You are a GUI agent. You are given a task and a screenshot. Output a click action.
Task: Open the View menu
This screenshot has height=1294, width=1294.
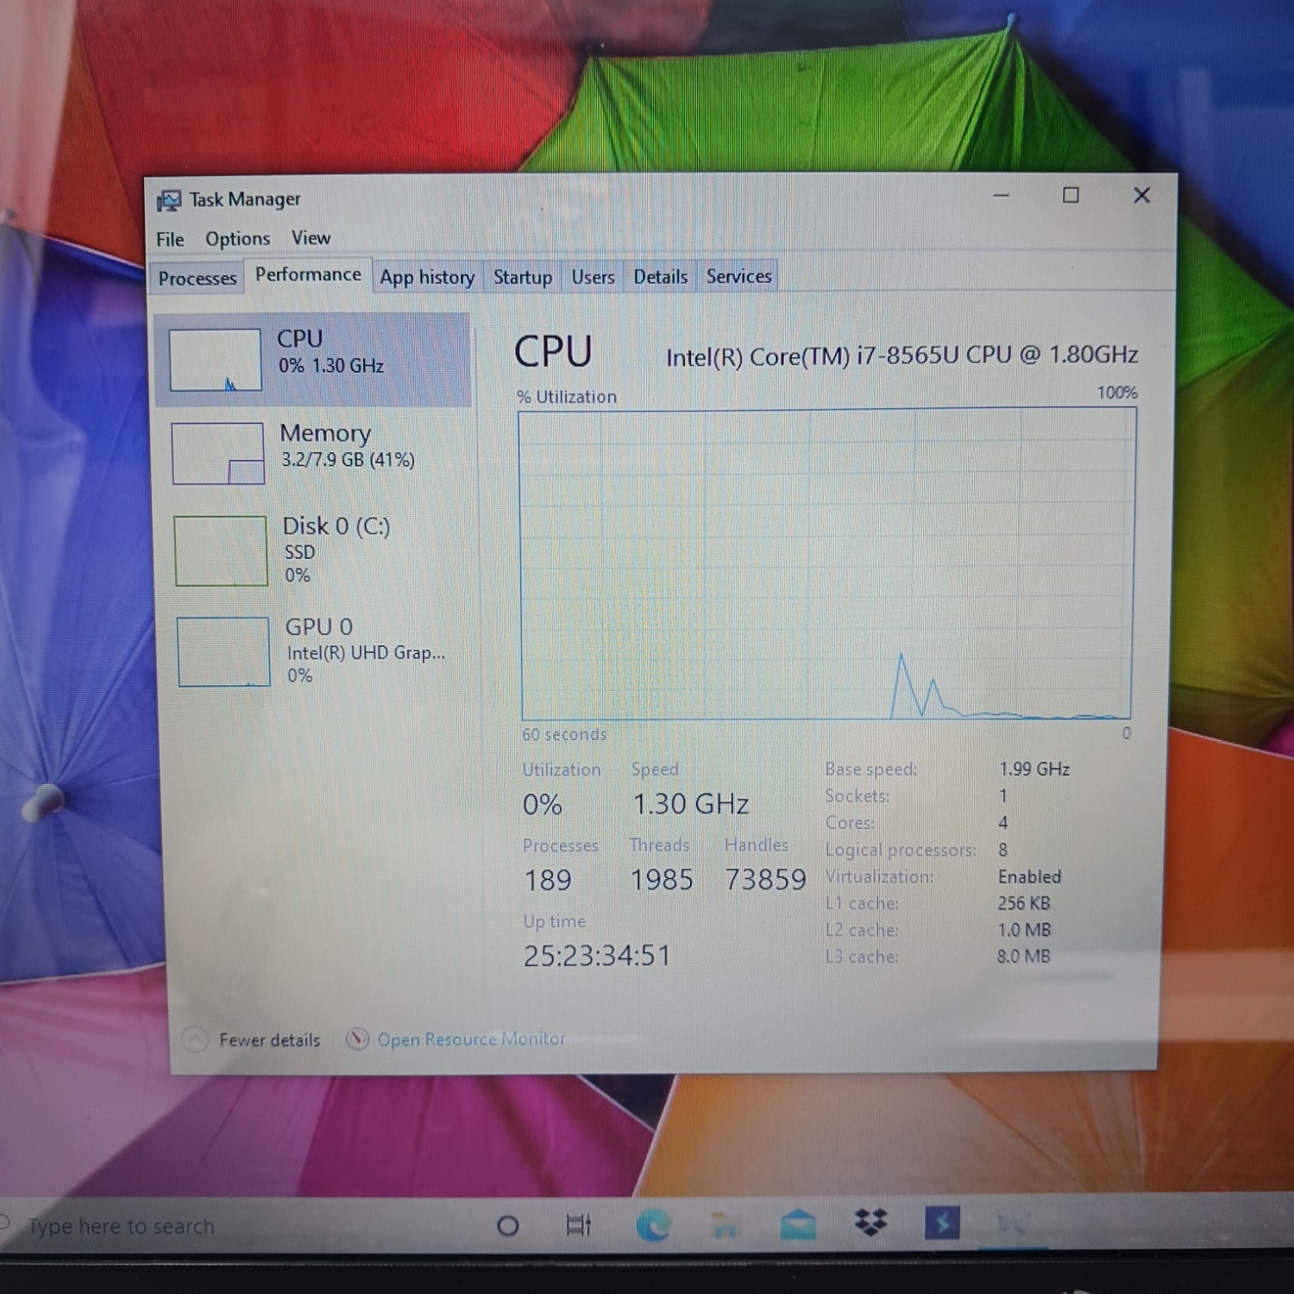pyautogui.click(x=311, y=238)
